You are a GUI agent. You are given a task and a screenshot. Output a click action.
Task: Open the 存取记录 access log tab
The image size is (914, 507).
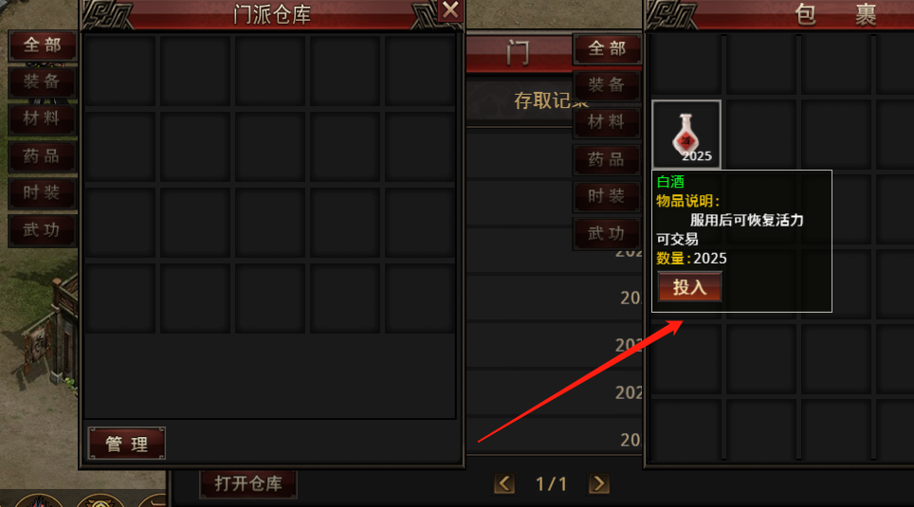click(550, 100)
